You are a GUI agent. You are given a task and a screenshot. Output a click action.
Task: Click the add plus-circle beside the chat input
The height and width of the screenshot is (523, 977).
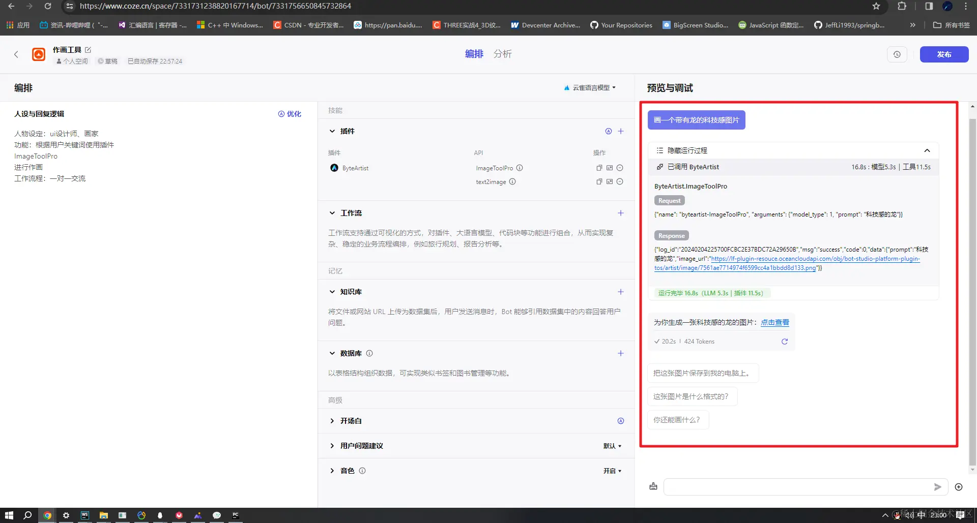coord(959,487)
